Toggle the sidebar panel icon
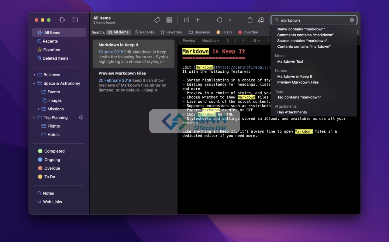 coord(75,20)
